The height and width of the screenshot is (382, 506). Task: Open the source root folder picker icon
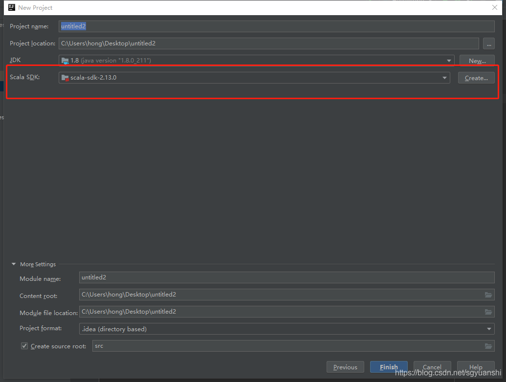488,346
